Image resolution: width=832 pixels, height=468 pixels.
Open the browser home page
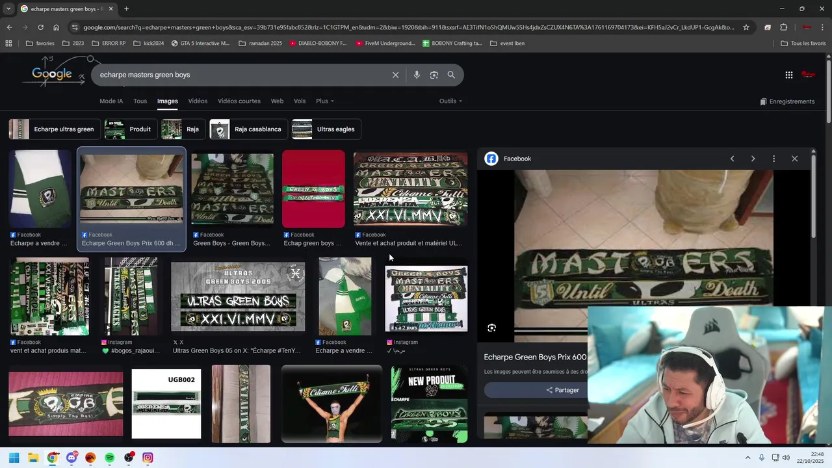pyautogui.click(x=56, y=27)
